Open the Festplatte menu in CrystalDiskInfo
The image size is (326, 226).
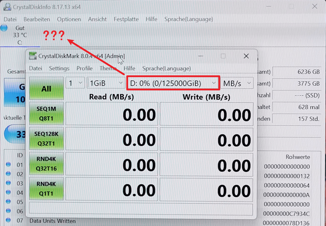[x=126, y=19]
